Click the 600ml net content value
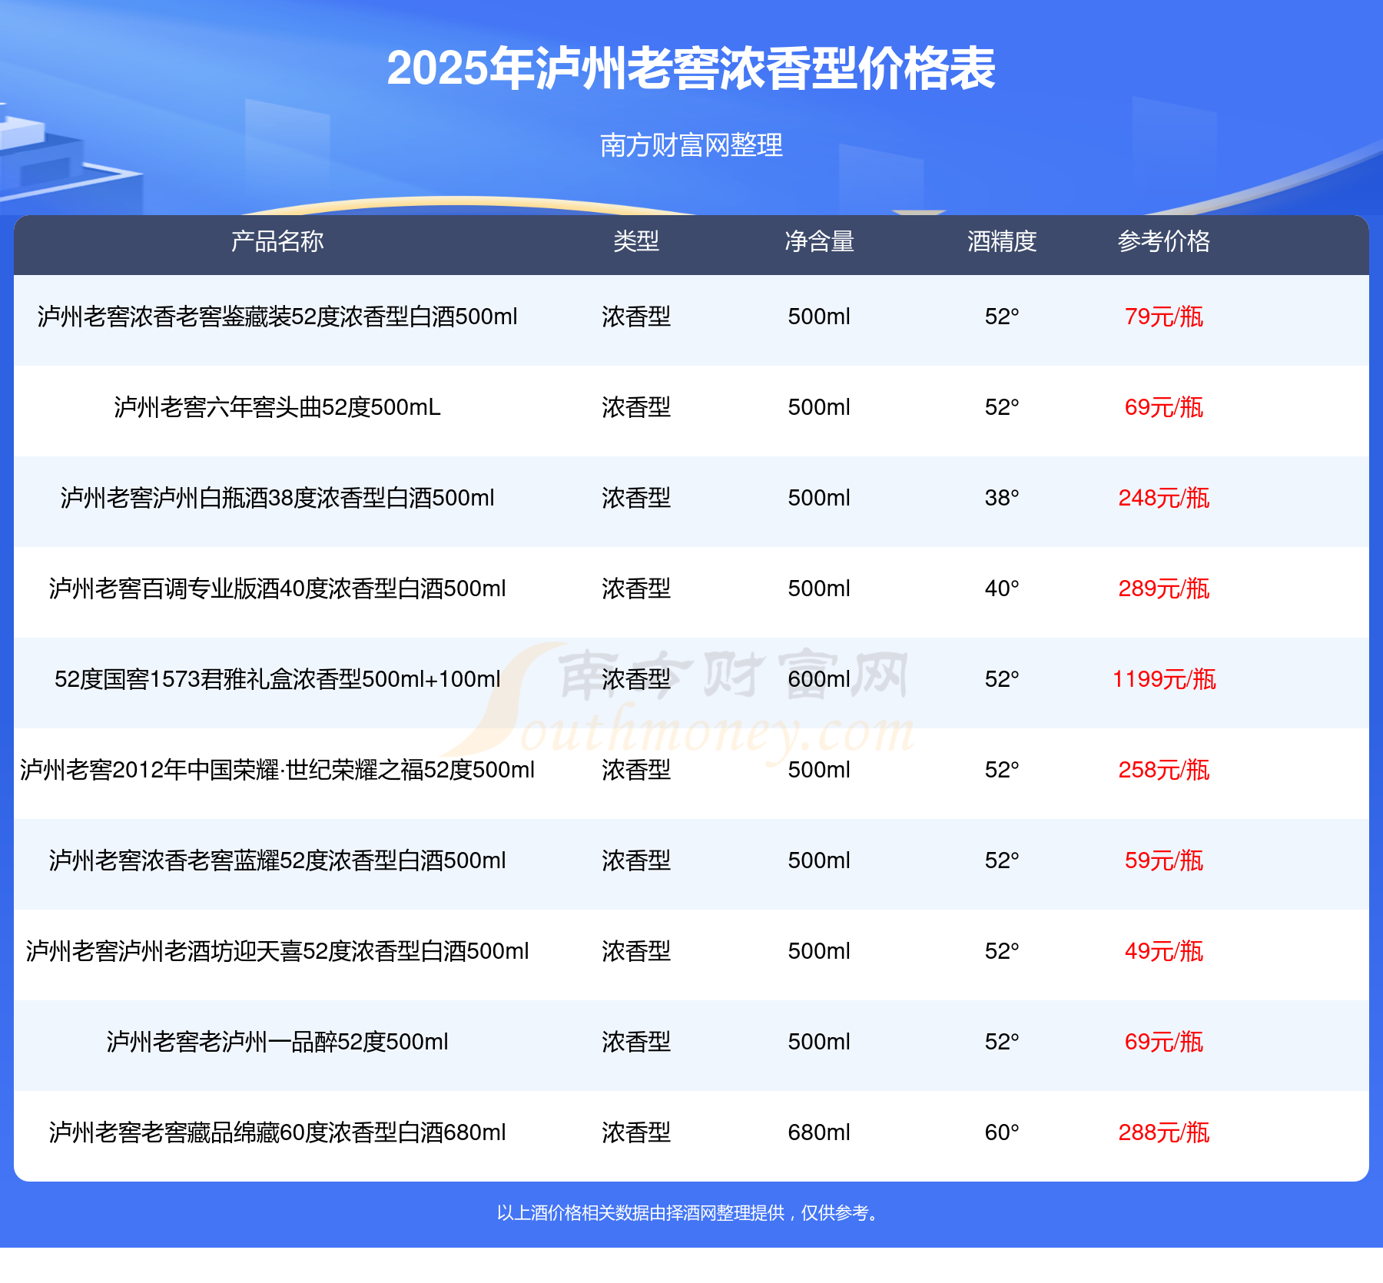 tap(819, 679)
